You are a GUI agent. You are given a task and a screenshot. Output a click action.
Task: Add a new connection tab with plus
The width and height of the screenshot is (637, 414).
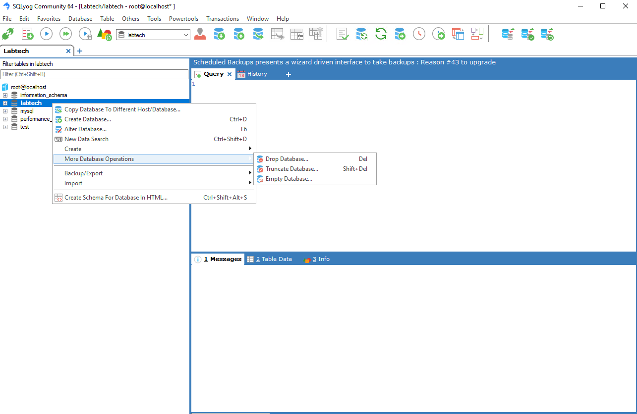coord(80,51)
